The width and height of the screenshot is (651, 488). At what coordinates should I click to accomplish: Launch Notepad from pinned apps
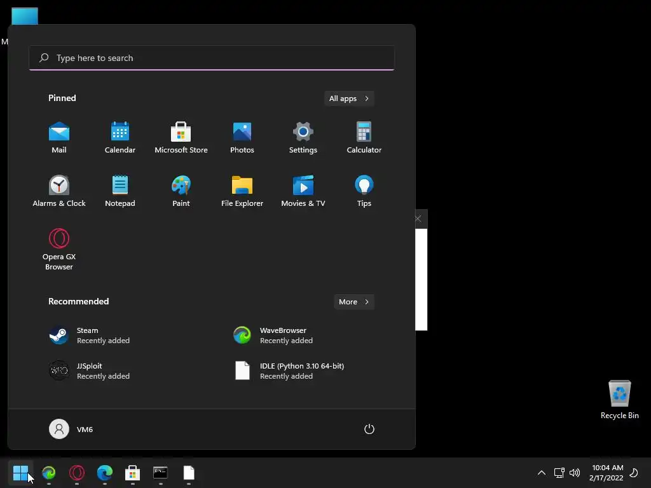pos(120,191)
